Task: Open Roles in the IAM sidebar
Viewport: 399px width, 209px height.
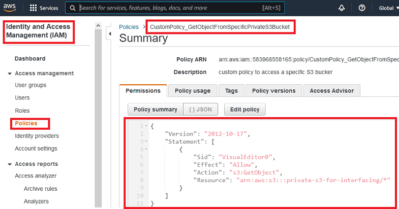Action: (x=22, y=111)
